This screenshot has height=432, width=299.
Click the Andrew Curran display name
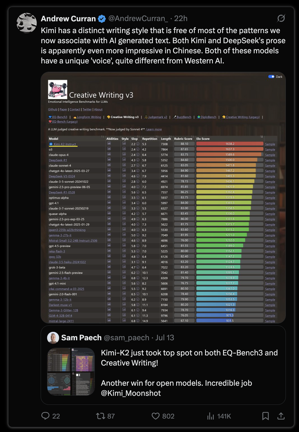(68, 19)
